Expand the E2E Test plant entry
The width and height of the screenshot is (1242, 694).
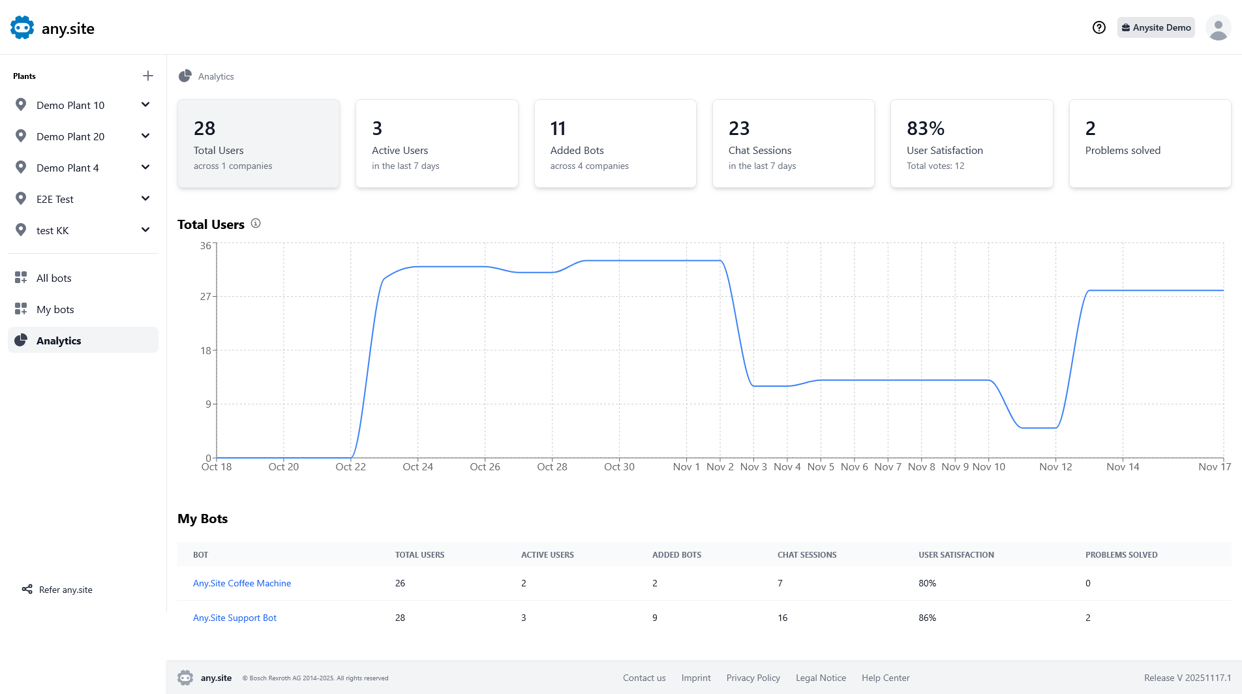(x=145, y=198)
